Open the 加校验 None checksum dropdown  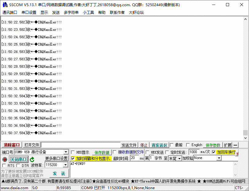219,158
